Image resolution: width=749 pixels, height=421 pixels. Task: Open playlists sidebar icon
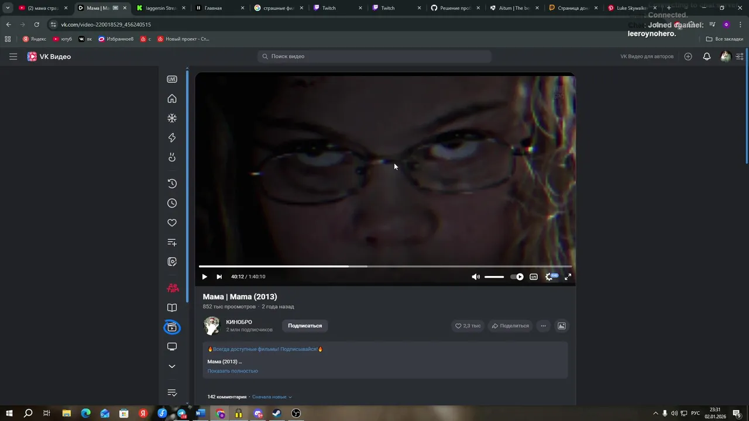pyautogui.click(x=172, y=242)
